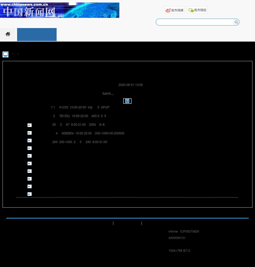Click the 1024×768 IE7.0 footer note
Image resolution: width=255 pixels, height=267 pixels.
click(x=179, y=251)
